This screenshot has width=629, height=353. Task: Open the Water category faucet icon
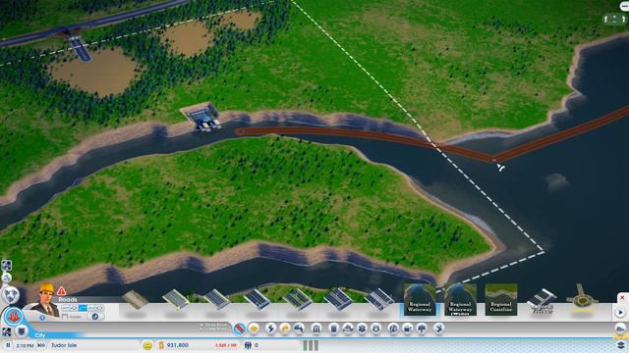[299, 328]
